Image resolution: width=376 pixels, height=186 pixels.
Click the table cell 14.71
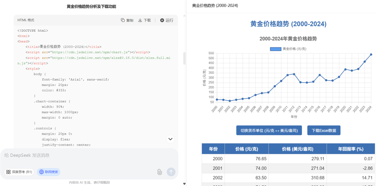(351, 178)
